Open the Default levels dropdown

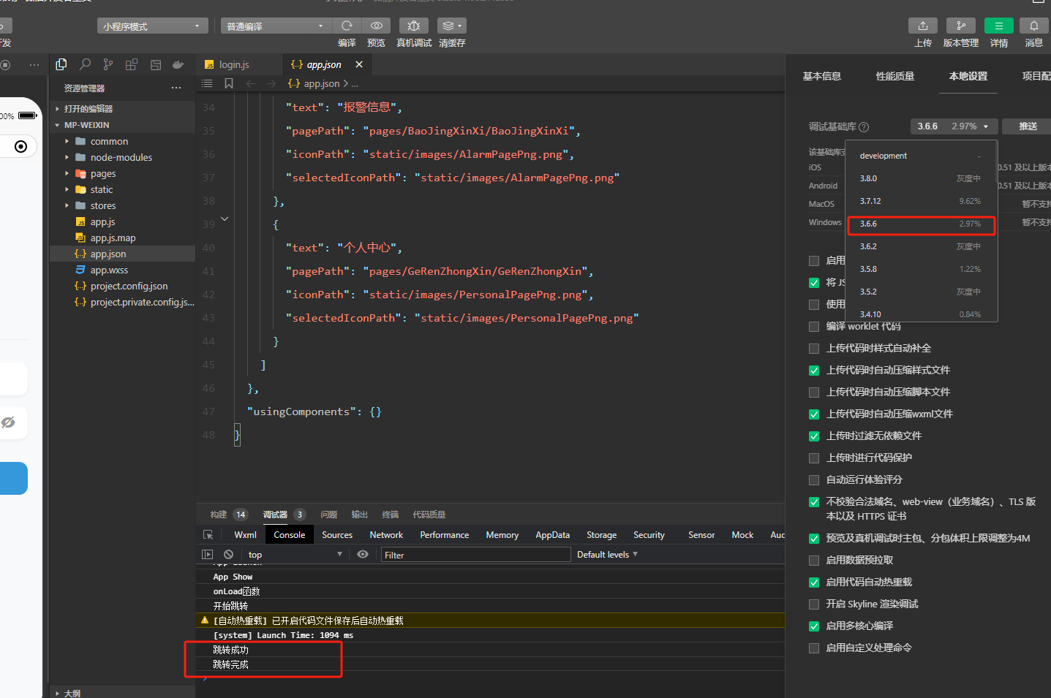tap(607, 555)
